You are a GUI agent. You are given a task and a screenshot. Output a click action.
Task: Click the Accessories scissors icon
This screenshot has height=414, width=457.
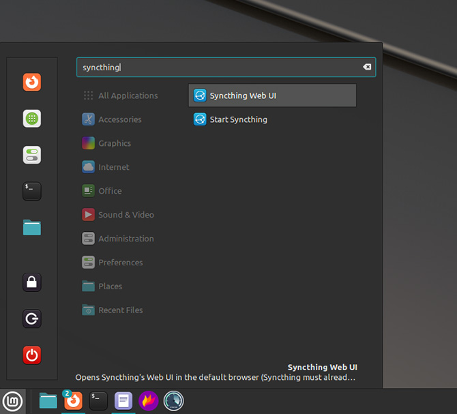[88, 119]
